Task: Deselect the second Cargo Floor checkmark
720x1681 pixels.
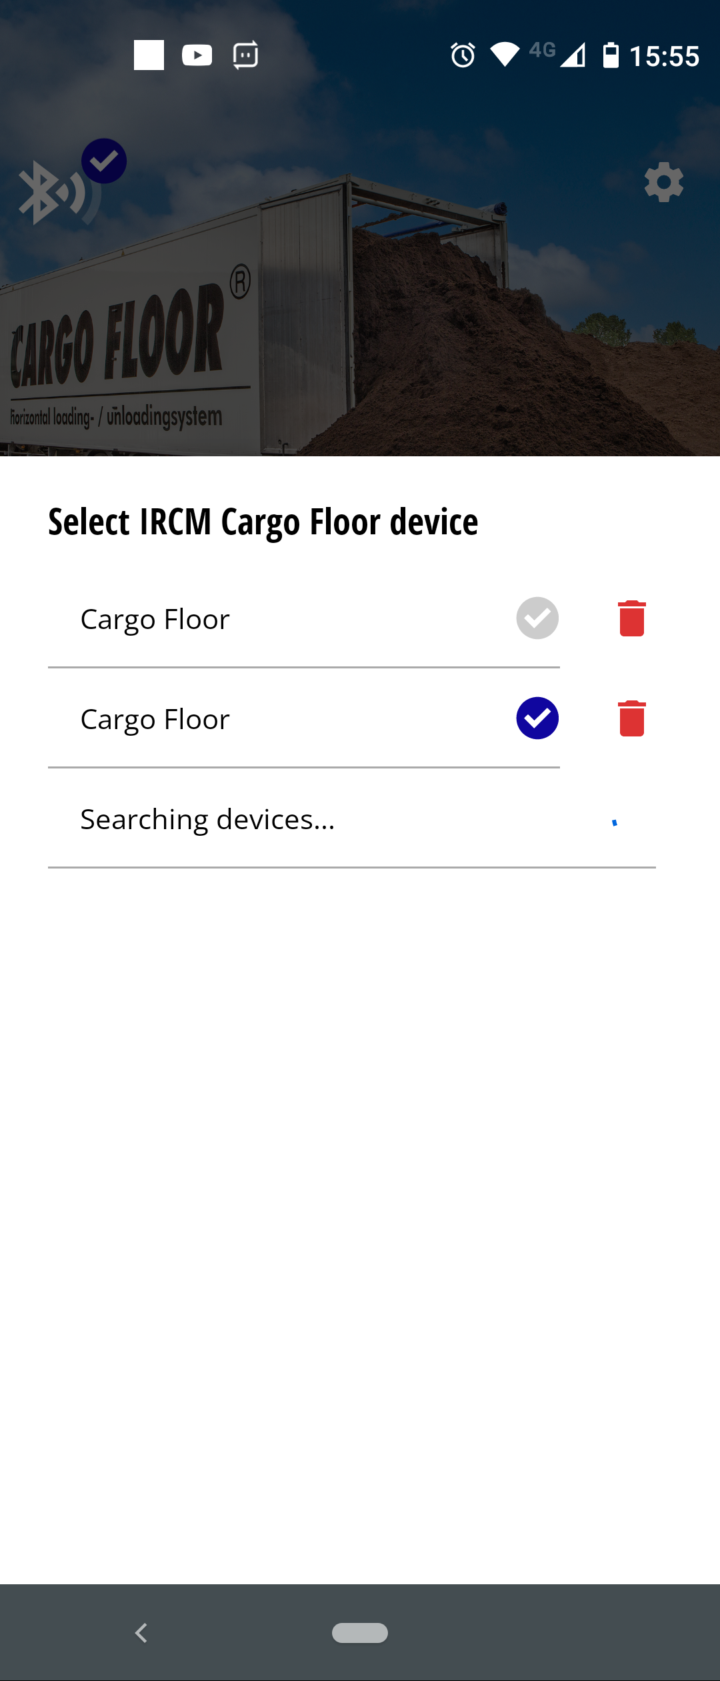Action: point(537,718)
